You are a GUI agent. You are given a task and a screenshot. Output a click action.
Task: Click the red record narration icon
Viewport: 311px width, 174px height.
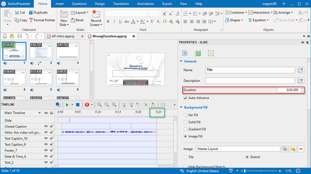click(x=87, y=104)
